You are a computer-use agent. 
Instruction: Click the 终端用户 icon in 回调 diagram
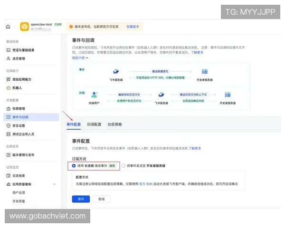(94, 95)
